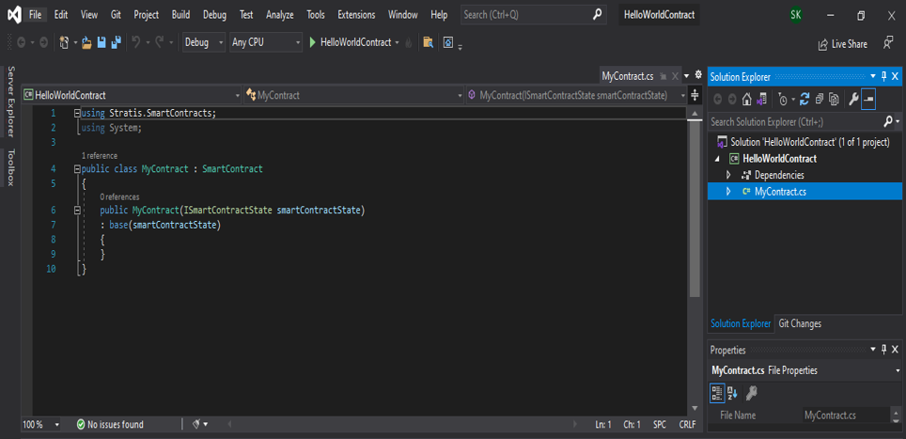
Task: Toggle Alphabetical sort in Properties panel
Action: pos(732,393)
